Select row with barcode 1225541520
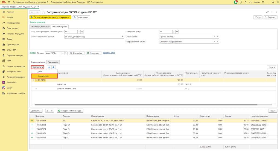Screen dimensions: 280x151 pos(154,138)
